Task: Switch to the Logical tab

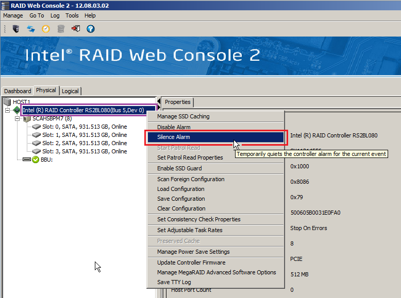Action: (70, 91)
